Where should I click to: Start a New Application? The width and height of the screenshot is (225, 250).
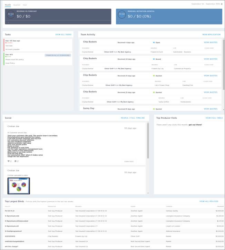pyautogui.click(x=212, y=35)
